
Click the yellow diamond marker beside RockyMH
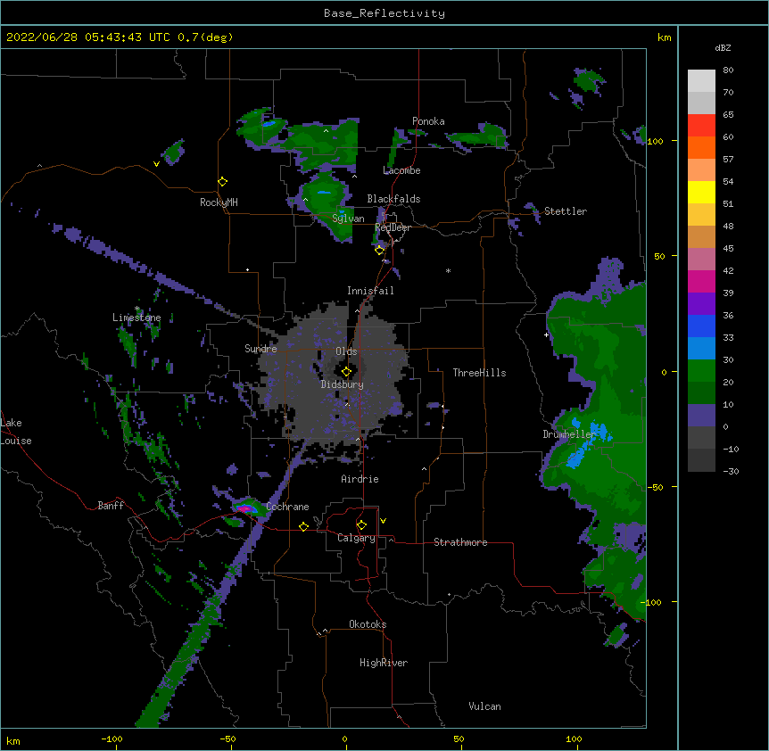coord(223,182)
